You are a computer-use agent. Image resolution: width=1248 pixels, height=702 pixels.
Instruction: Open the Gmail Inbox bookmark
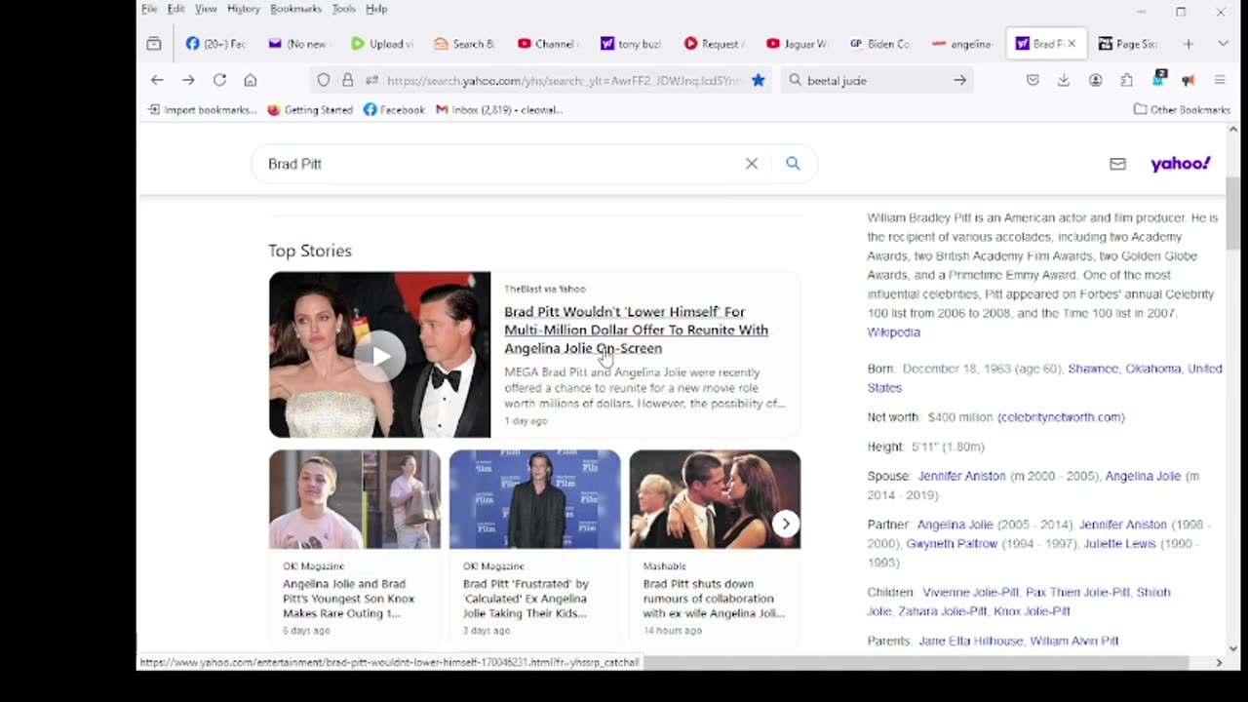(499, 110)
